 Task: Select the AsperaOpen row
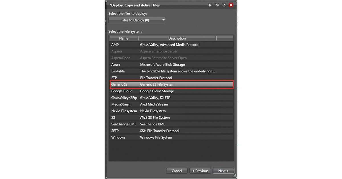[x=172, y=58]
